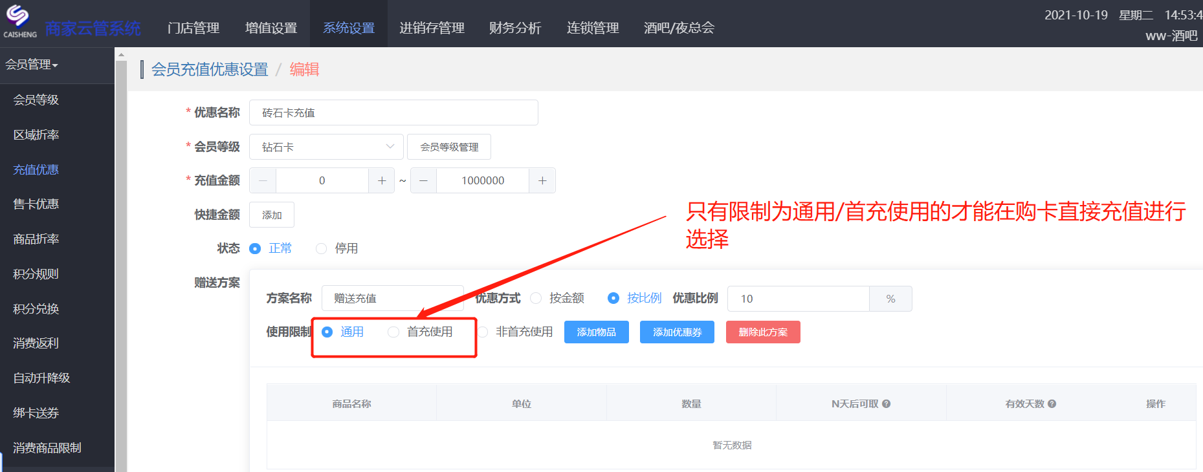The image size is (1203, 472).
Task: Open the 酒吧/夜总会 top menu
Action: tap(679, 28)
